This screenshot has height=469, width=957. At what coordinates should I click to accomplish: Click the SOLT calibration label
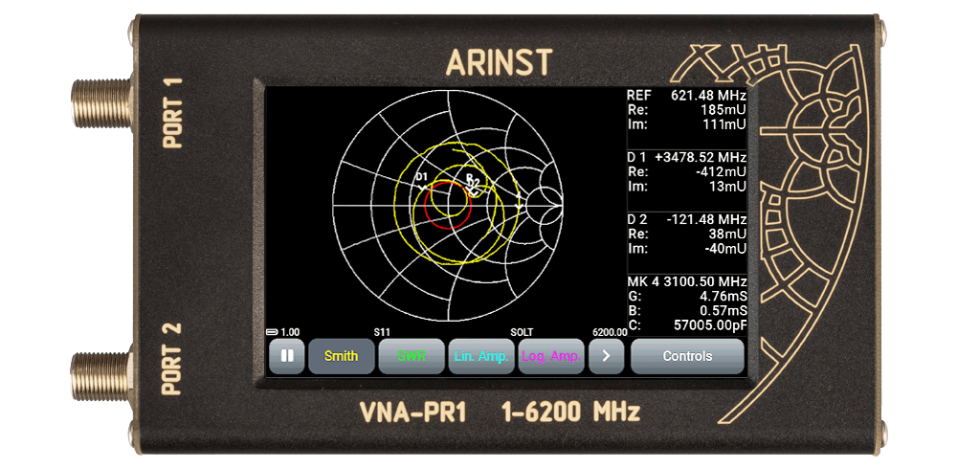pos(522,332)
